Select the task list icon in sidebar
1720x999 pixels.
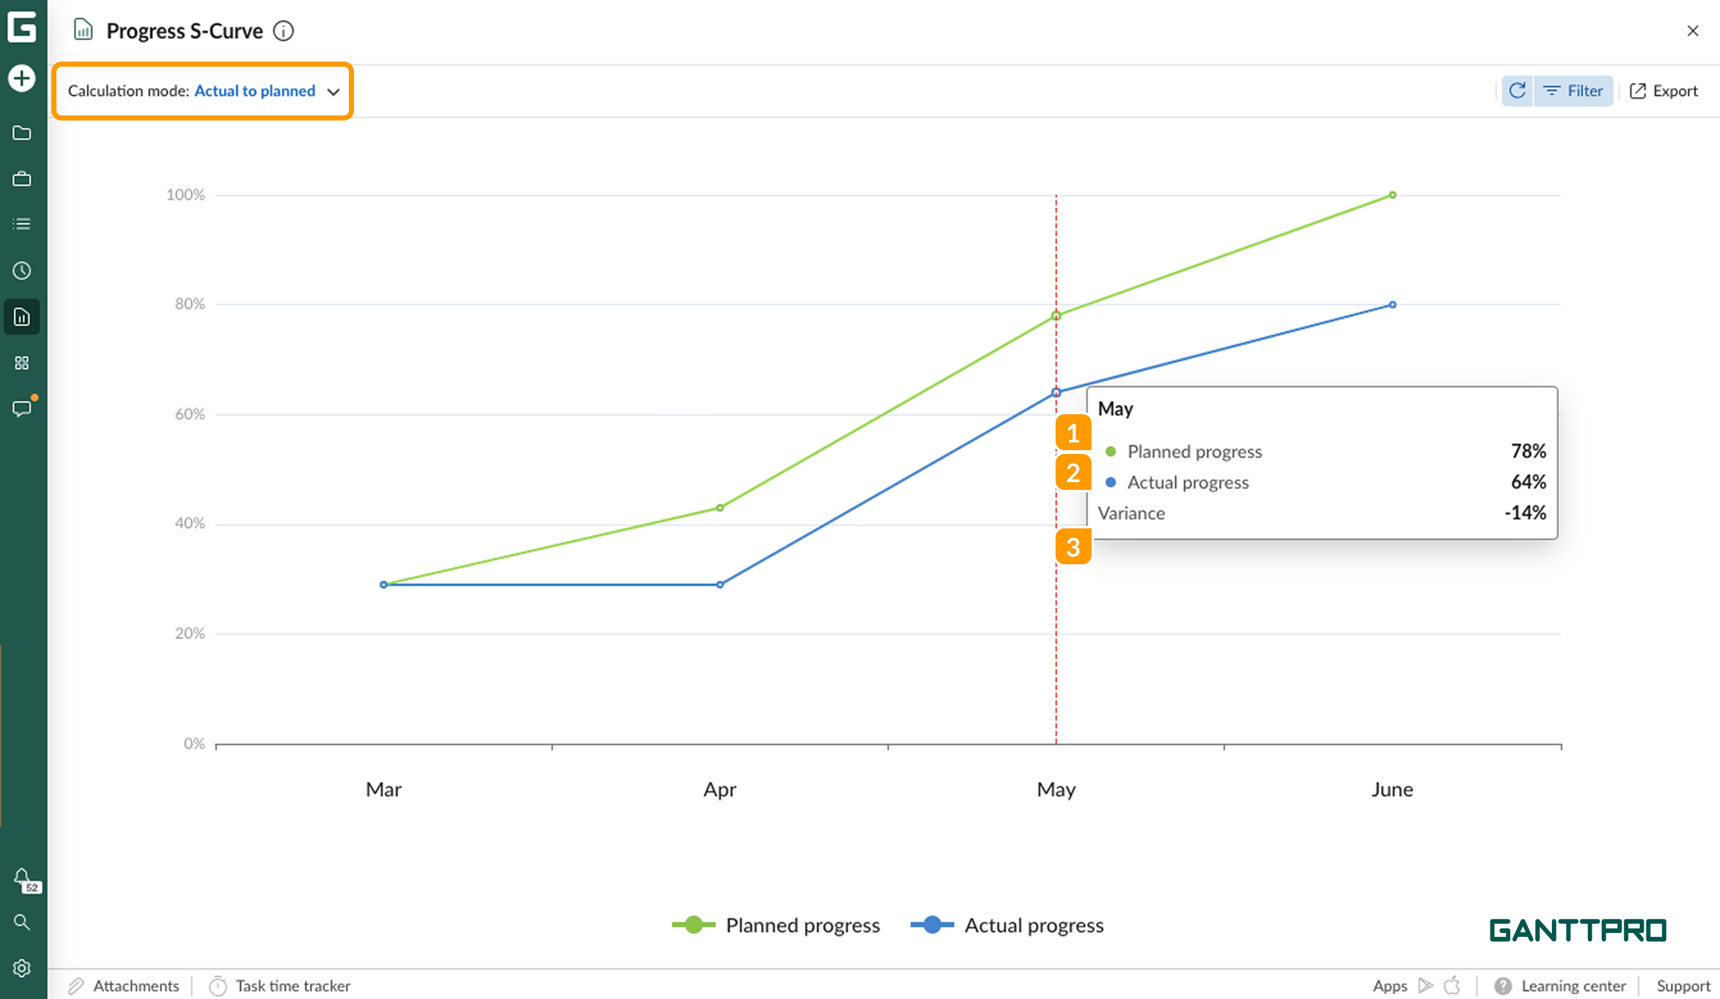click(x=22, y=224)
